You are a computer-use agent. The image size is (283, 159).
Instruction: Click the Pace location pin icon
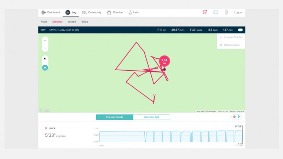(x=46, y=128)
